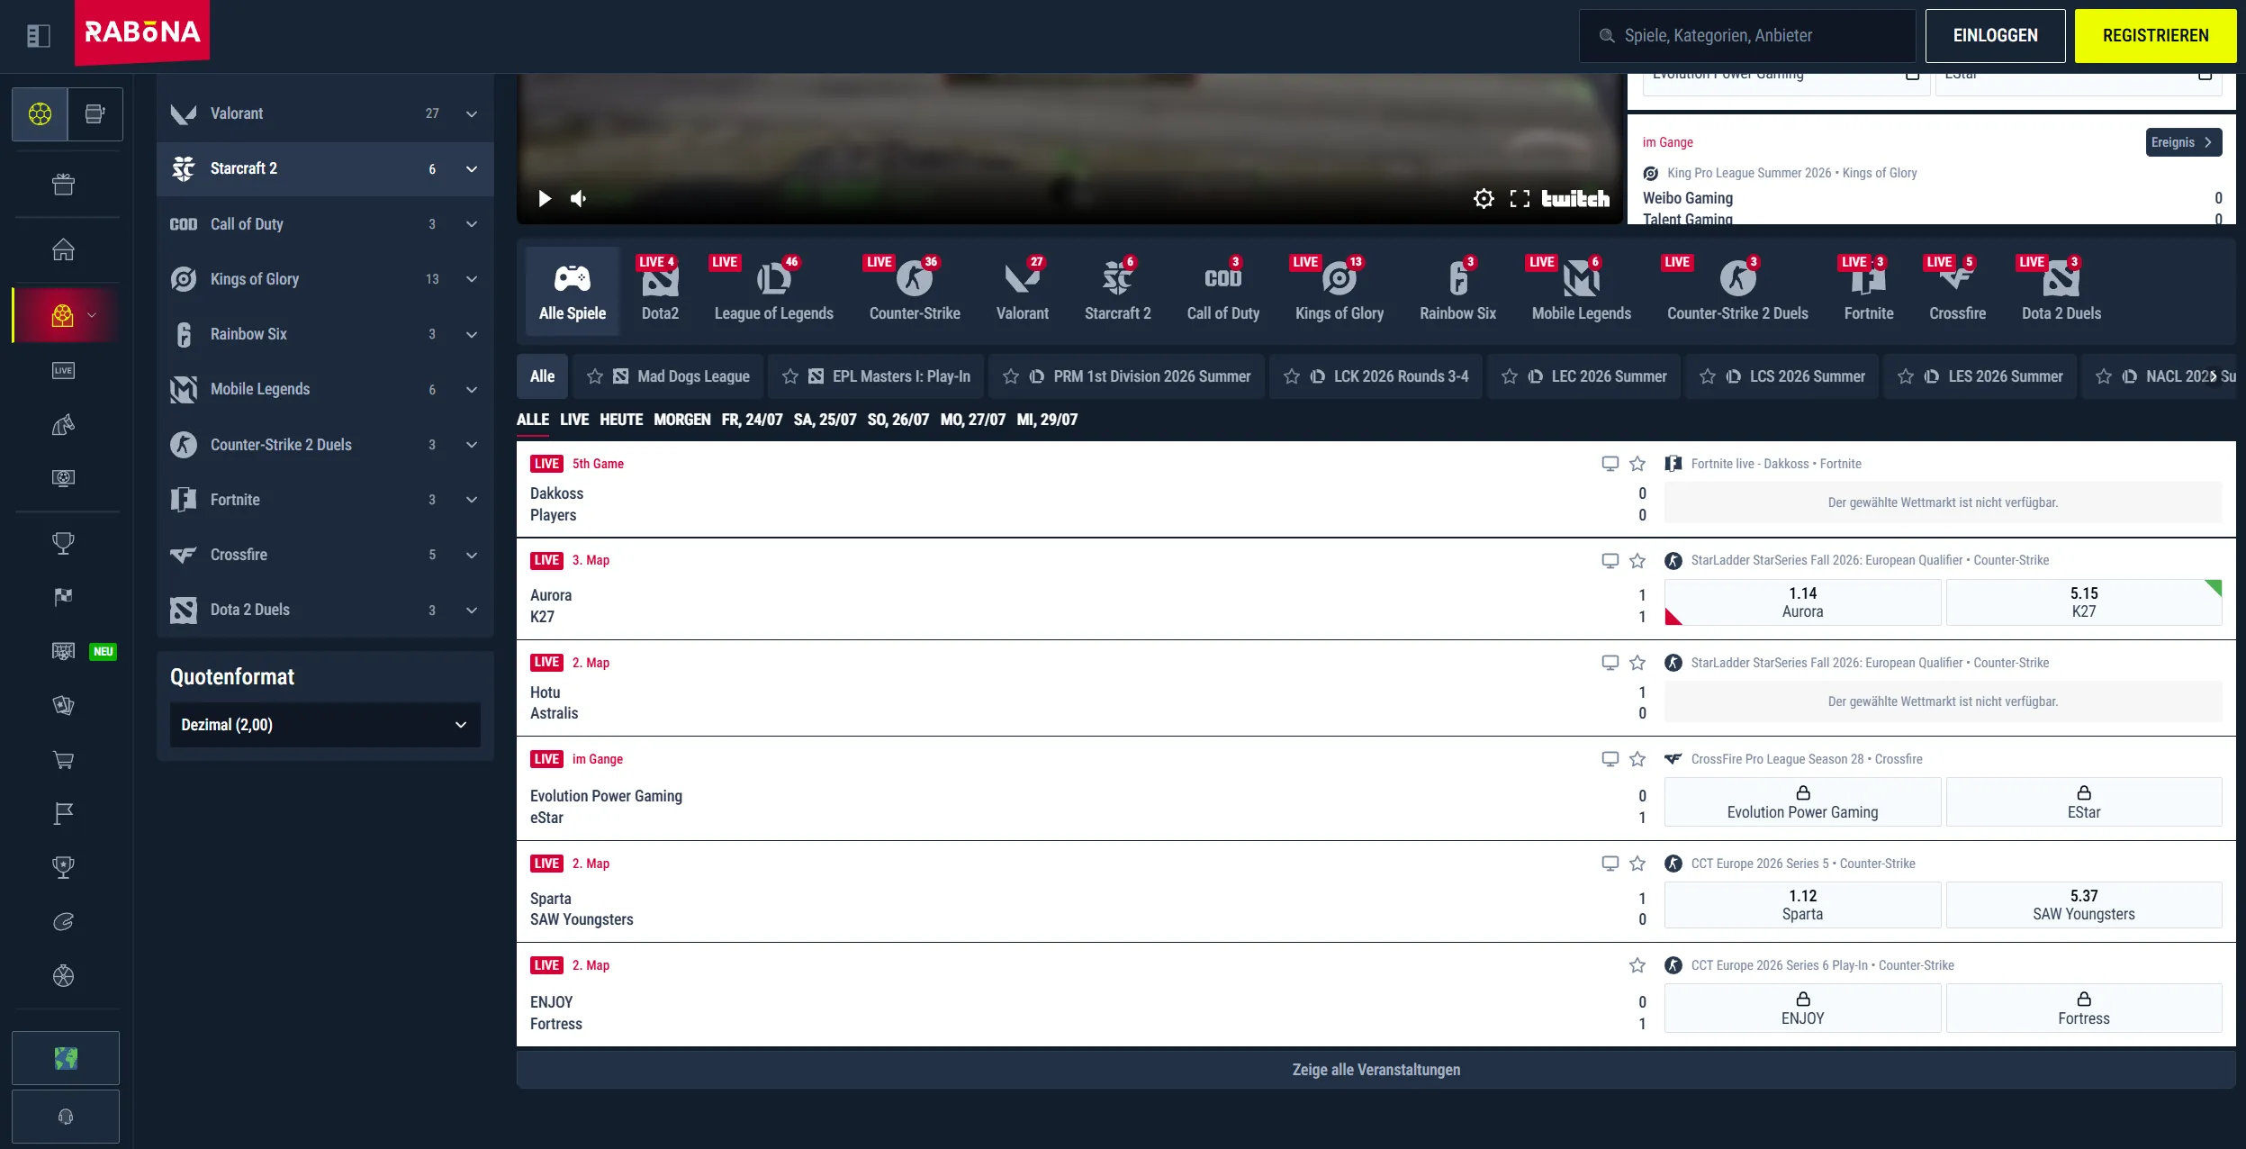Open the Rabona logo homepage
Screen dimensions: 2246x1149
tap(142, 32)
